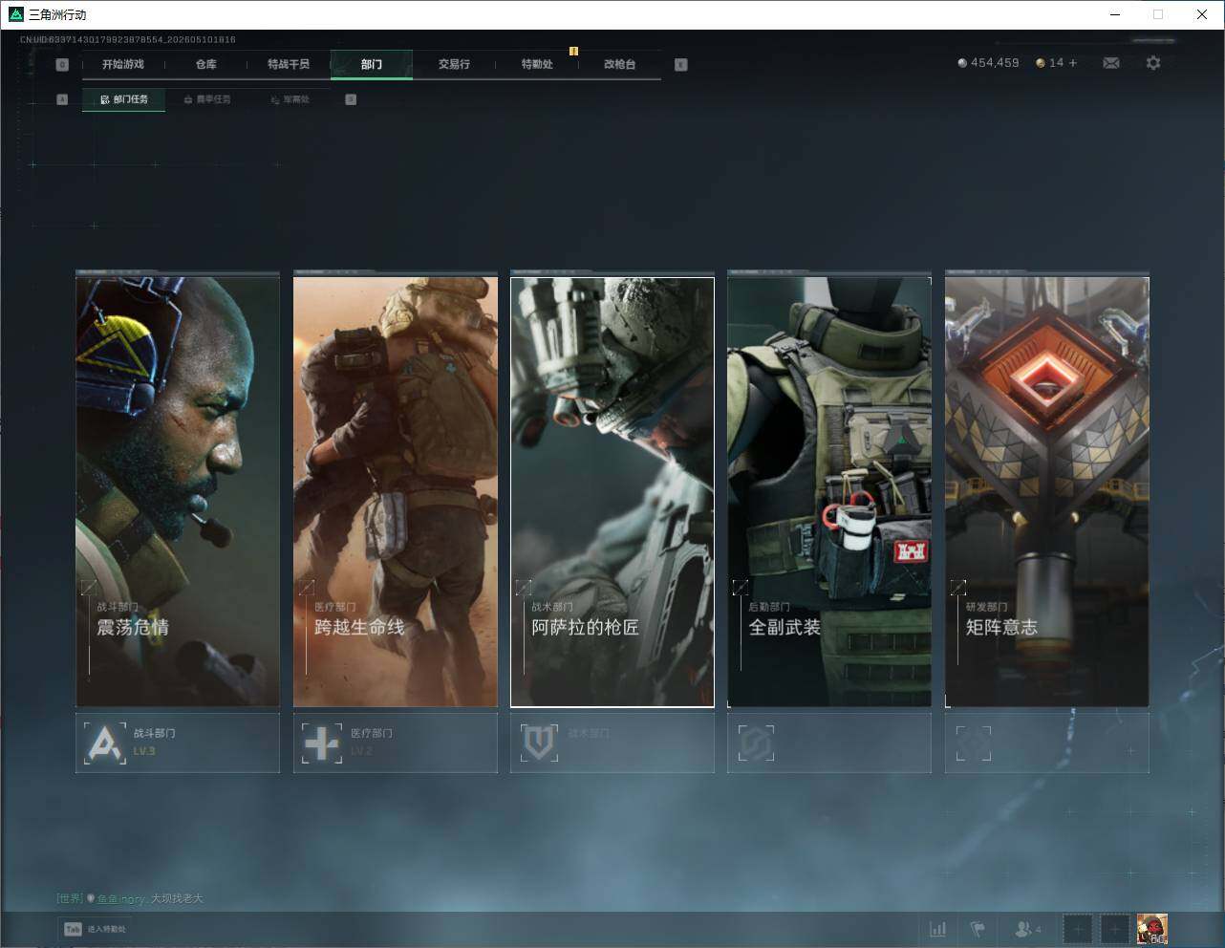Open the 全副武装 mission card
This screenshot has width=1225, height=948.
(x=829, y=491)
